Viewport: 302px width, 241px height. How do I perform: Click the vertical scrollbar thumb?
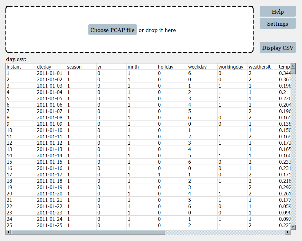click(x=293, y=71)
